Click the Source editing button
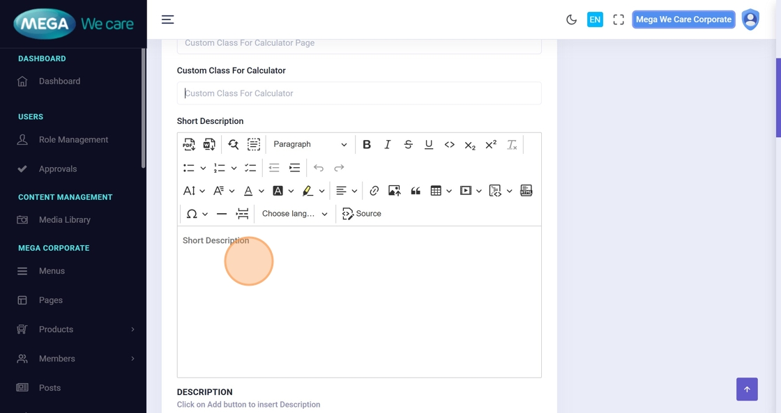The height and width of the screenshot is (413, 781). click(x=362, y=214)
